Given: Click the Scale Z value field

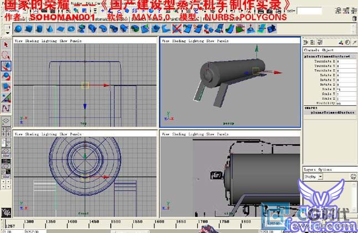Looking at the screenshot, I should tap(346, 99).
